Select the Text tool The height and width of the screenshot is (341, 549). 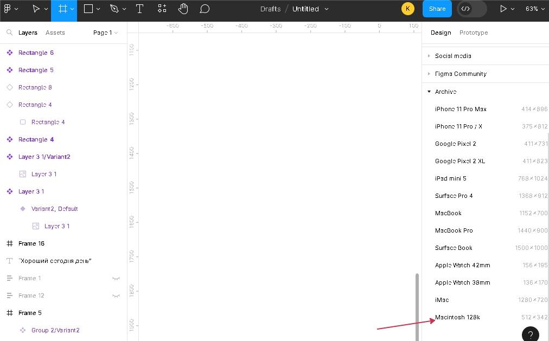click(x=139, y=9)
